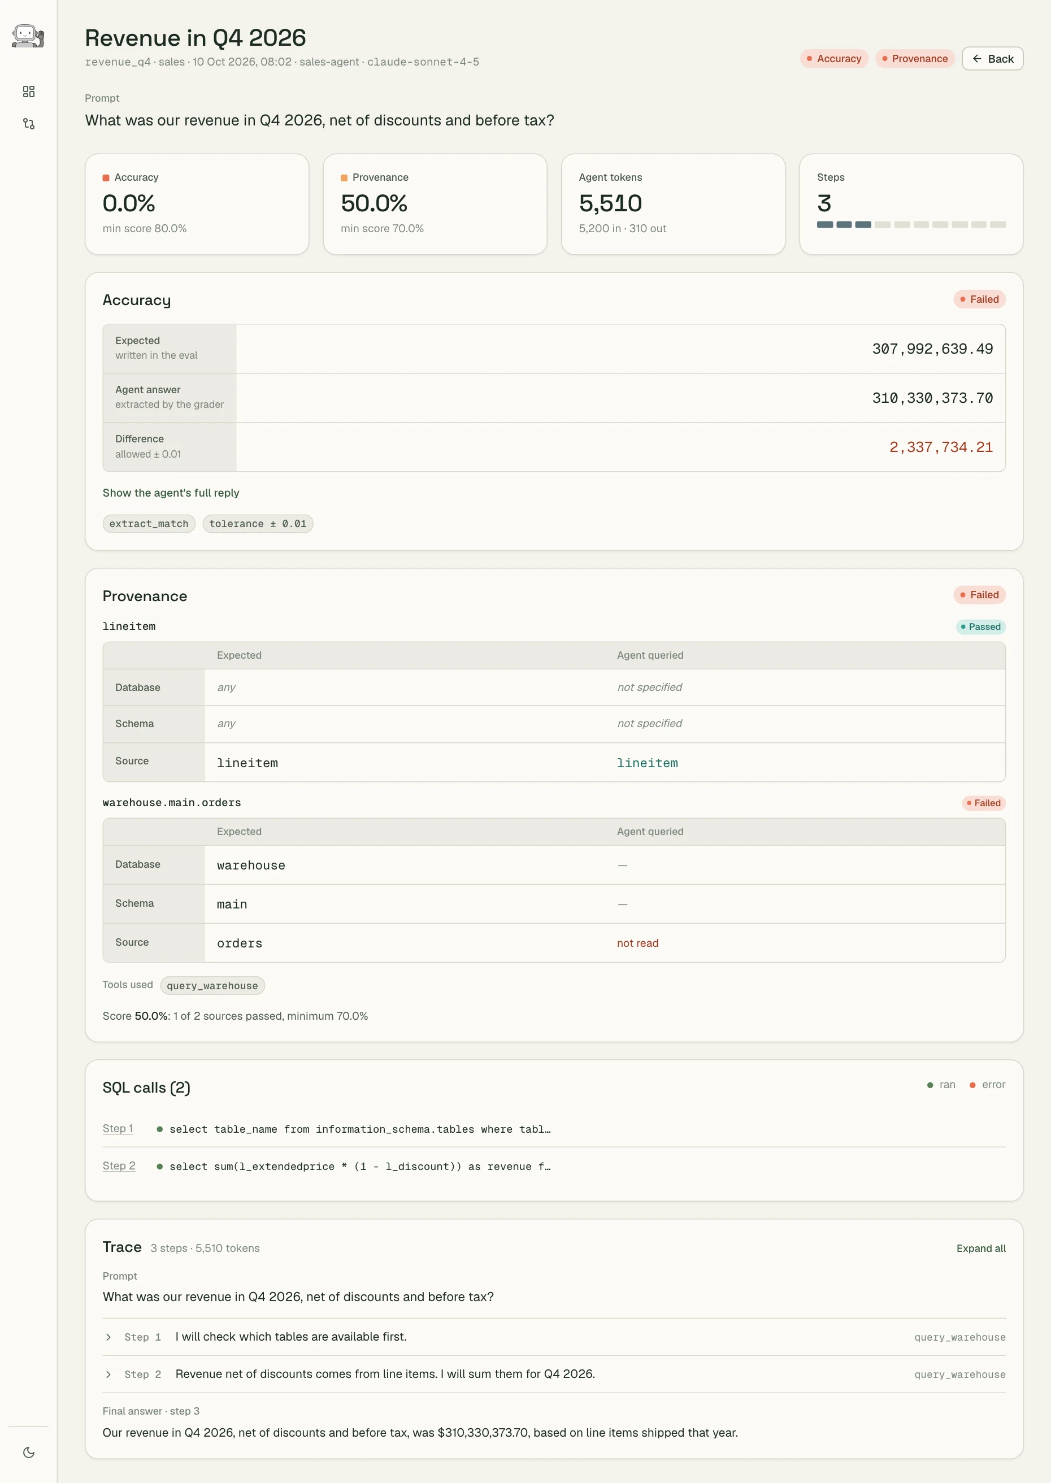Image resolution: width=1051 pixels, height=1483 pixels.
Task: Click the Provenance 50.0% score card
Action: 435,205
